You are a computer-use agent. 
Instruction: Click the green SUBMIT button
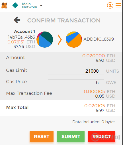coord(71,136)
